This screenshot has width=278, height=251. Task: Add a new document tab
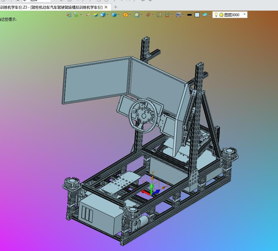[x=116, y=7]
